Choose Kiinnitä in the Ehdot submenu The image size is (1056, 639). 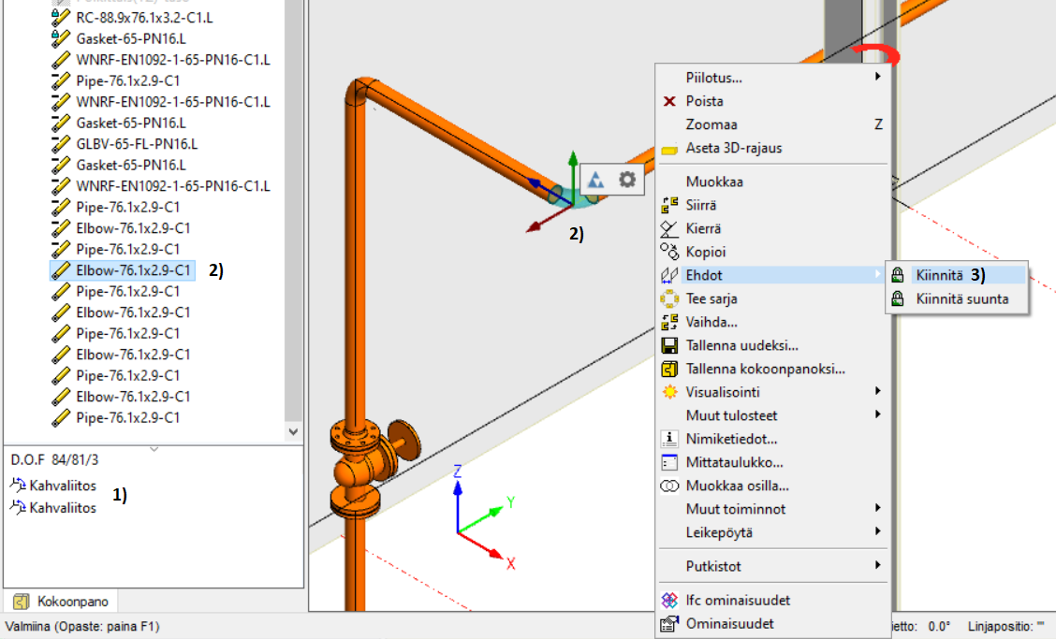(938, 275)
